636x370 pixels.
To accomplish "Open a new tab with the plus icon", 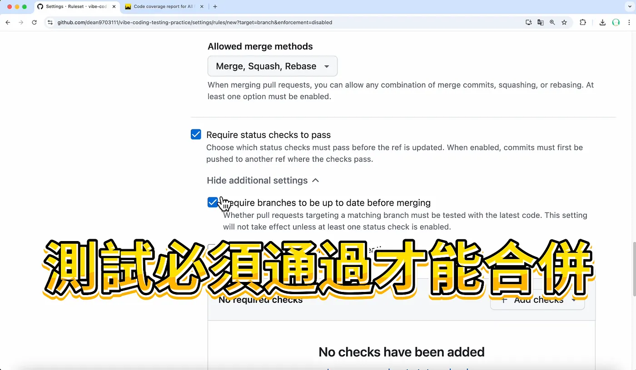I will tap(215, 7).
